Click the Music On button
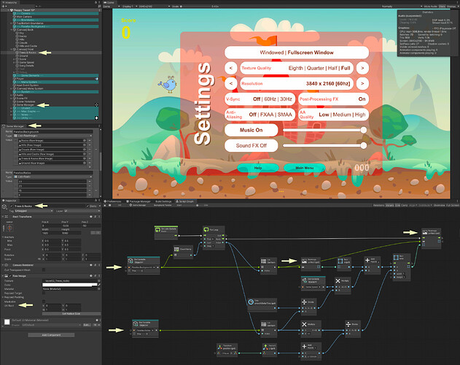The width and height of the screenshot is (460, 365). pos(251,130)
